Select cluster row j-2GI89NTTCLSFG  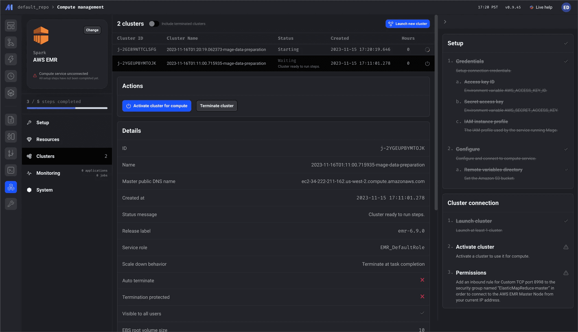tap(273, 50)
